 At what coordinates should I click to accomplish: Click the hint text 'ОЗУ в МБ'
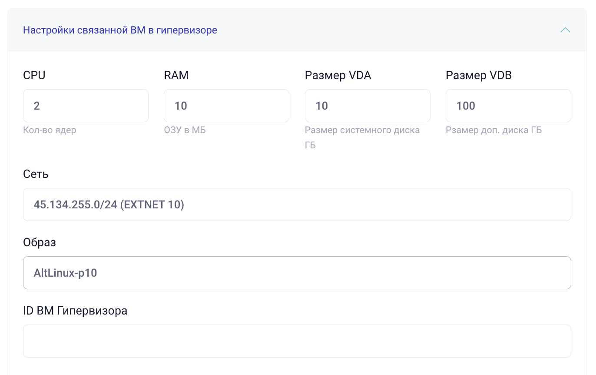pyautogui.click(x=185, y=130)
